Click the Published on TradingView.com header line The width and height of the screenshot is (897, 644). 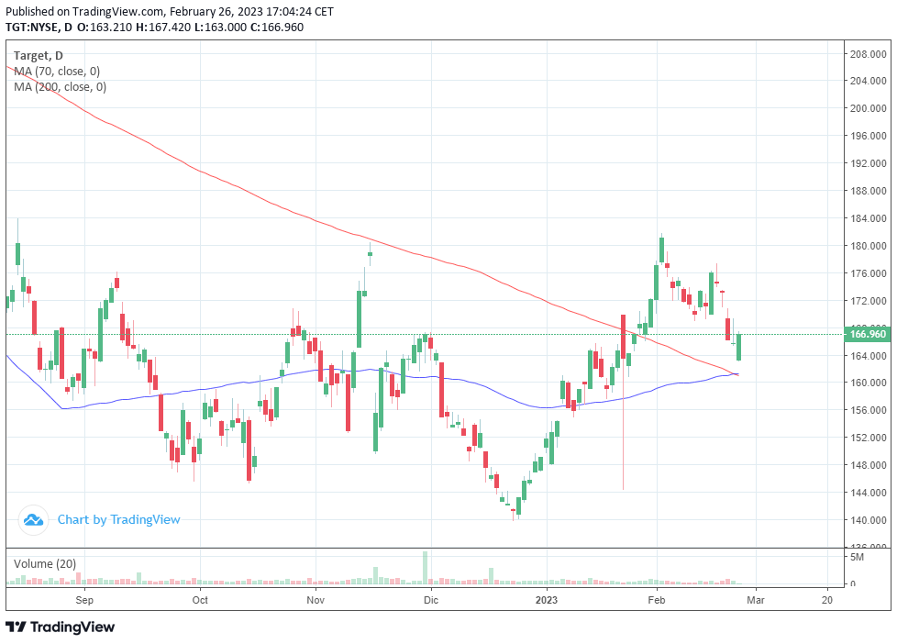point(170,11)
